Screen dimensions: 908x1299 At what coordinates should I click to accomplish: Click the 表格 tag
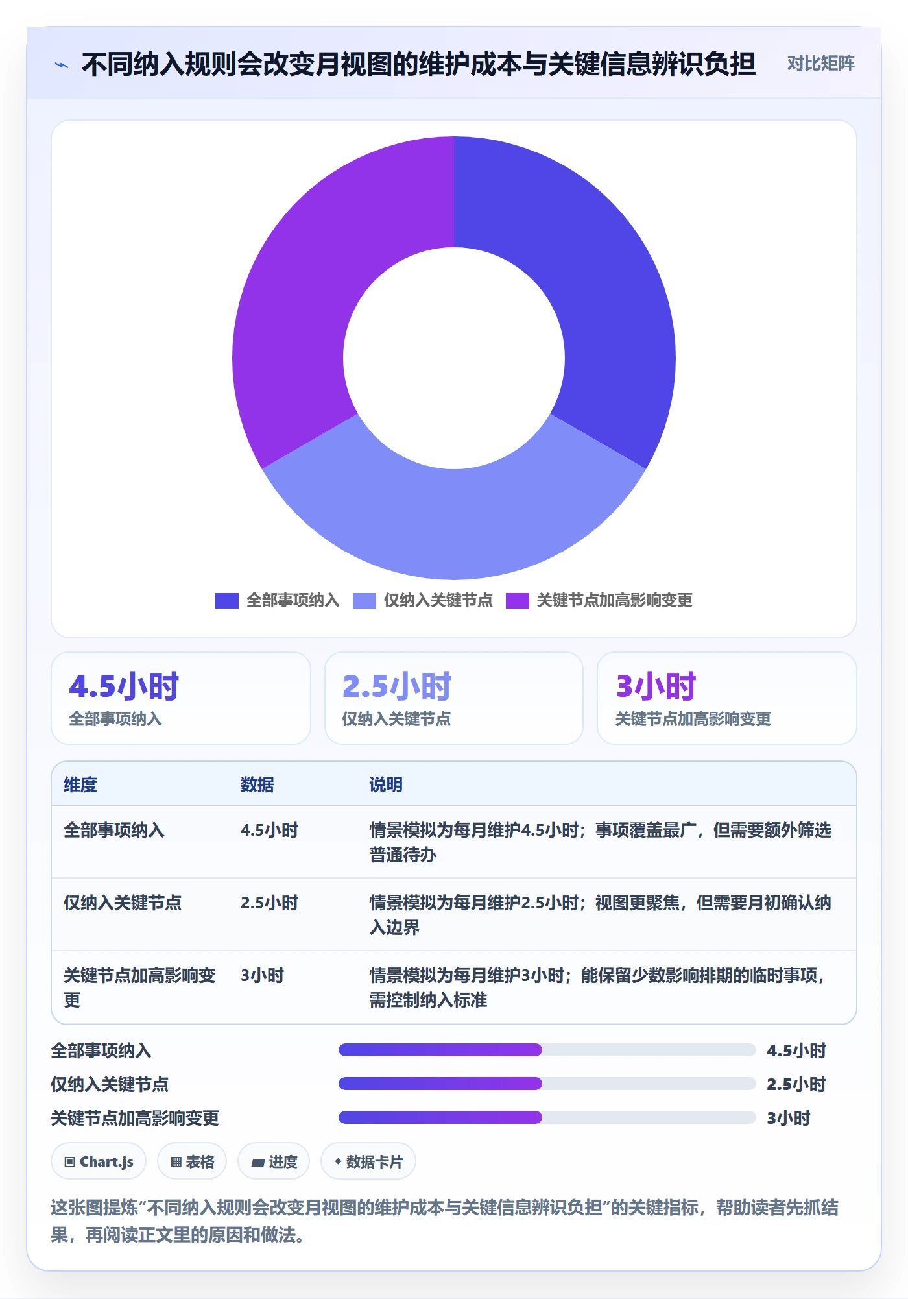192,1161
